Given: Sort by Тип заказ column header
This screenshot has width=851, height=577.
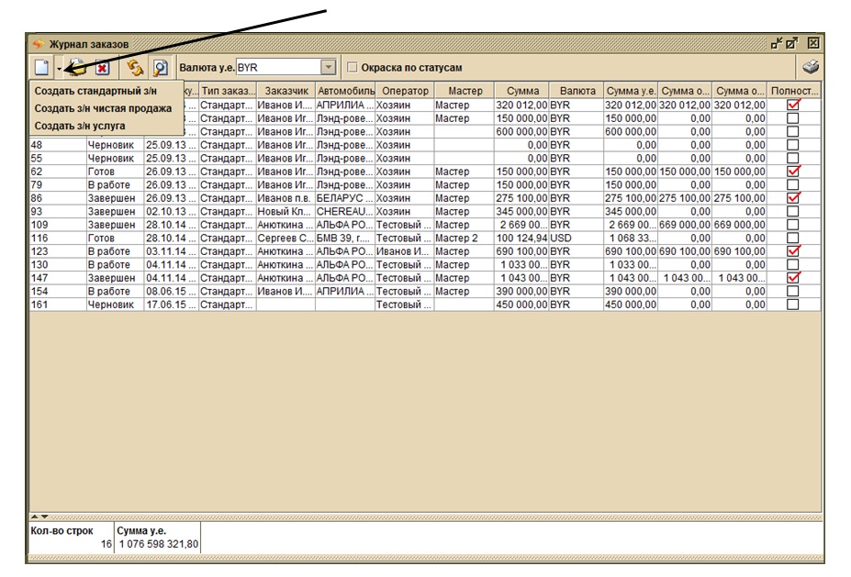Looking at the screenshot, I should (x=228, y=91).
